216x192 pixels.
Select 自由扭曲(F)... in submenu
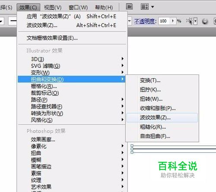click(162, 136)
